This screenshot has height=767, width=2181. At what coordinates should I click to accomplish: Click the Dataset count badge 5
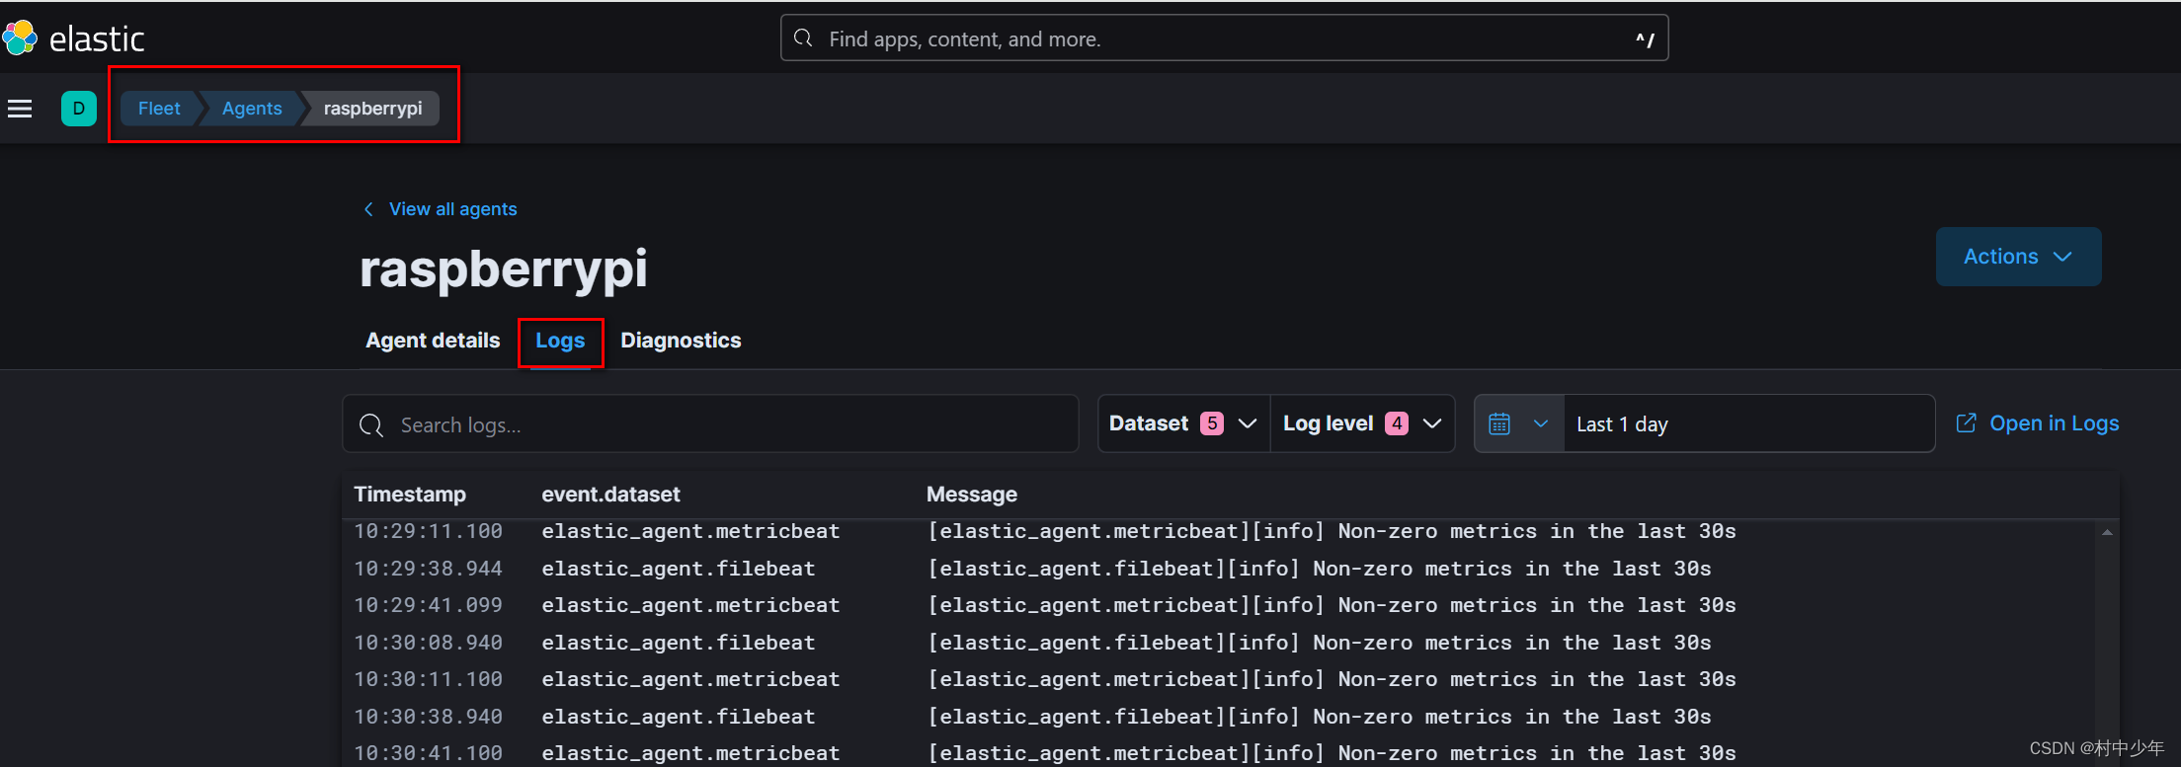[x=1212, y=423]
